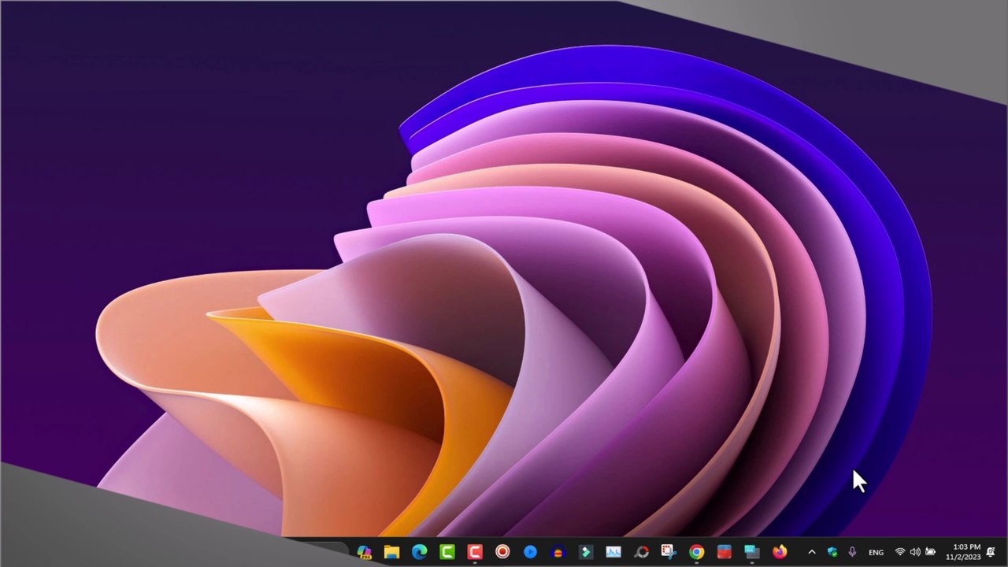
Task: Open Google Chrome from the taskbar
Action: [x=696, y=552]
